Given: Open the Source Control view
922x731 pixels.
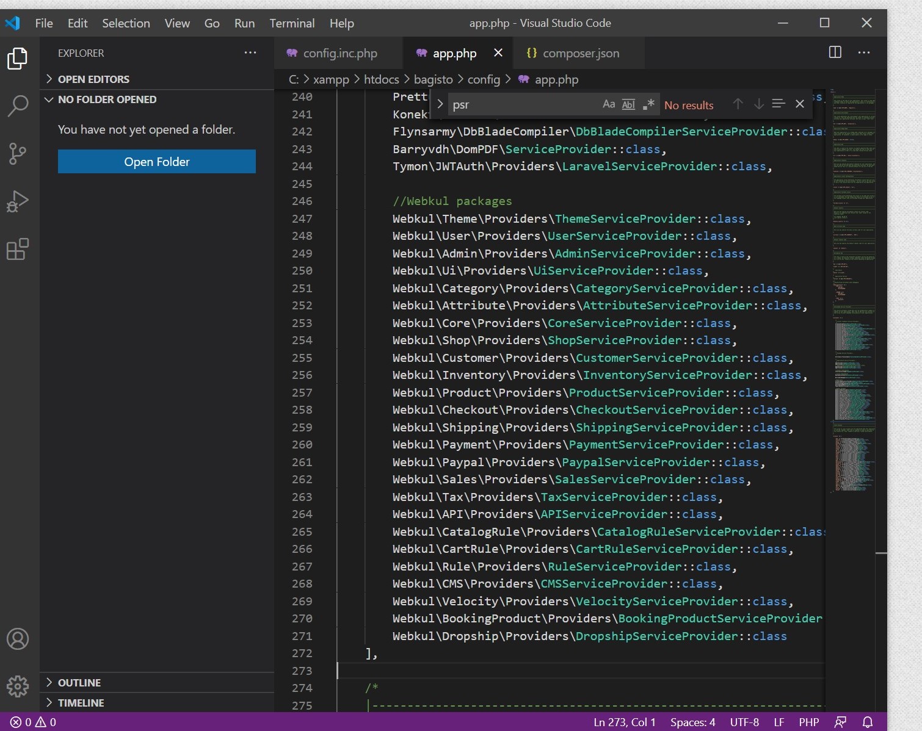Looking at the screenshot, I should click(x=18, y=153).
